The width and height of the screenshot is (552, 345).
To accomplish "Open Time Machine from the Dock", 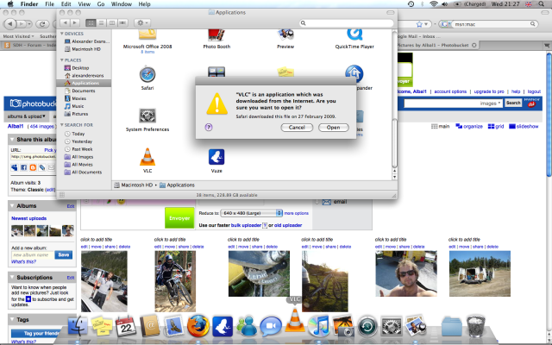I will point(367,326).
